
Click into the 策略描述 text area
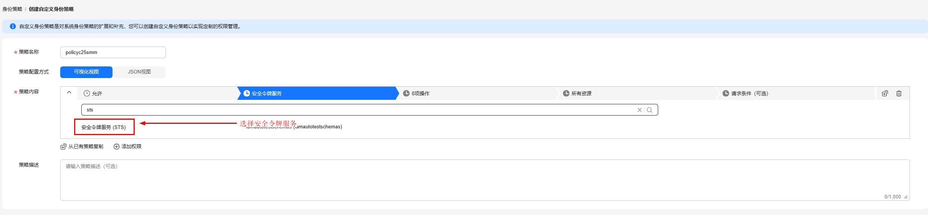[x=485, y=180]
